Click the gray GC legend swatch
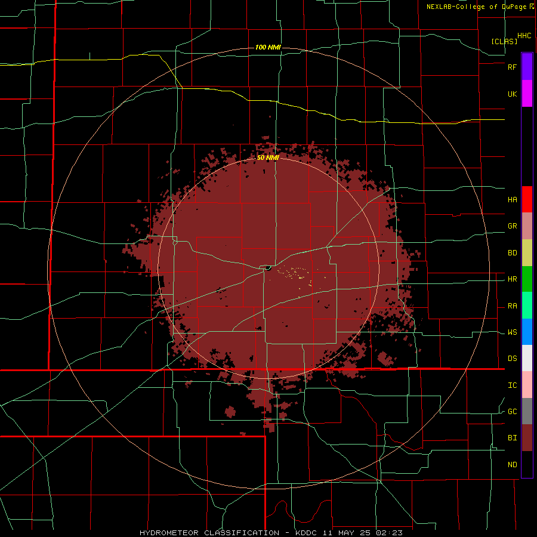 click(527, 411)
